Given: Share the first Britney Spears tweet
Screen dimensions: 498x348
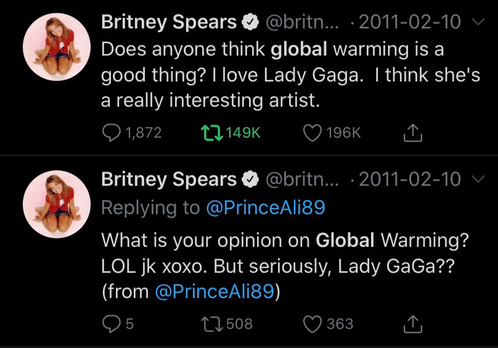Looking at the screenshot, I should [x=412, y=132].
